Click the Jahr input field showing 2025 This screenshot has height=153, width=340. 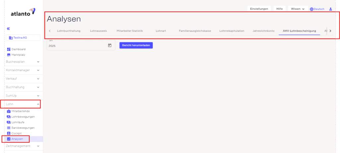pos(76,46)
